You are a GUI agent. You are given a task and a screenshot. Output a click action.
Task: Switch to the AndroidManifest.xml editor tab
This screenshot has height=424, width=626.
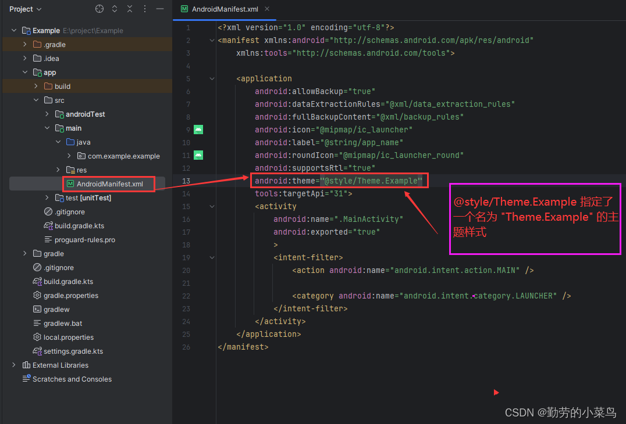[224, 9]
